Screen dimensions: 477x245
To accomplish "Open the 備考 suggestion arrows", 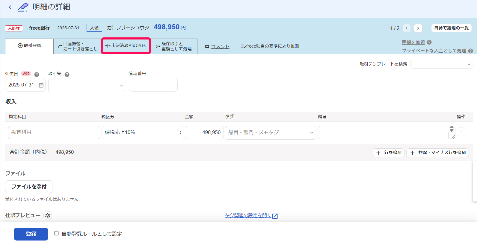I will [452, 129].
